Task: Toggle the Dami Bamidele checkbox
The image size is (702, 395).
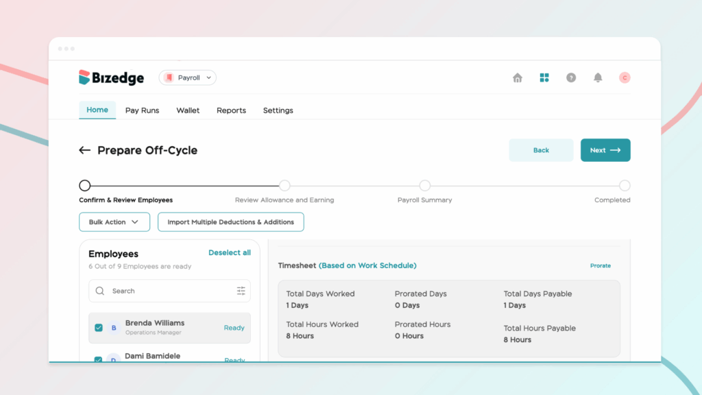Action: (x=99, y=359)
